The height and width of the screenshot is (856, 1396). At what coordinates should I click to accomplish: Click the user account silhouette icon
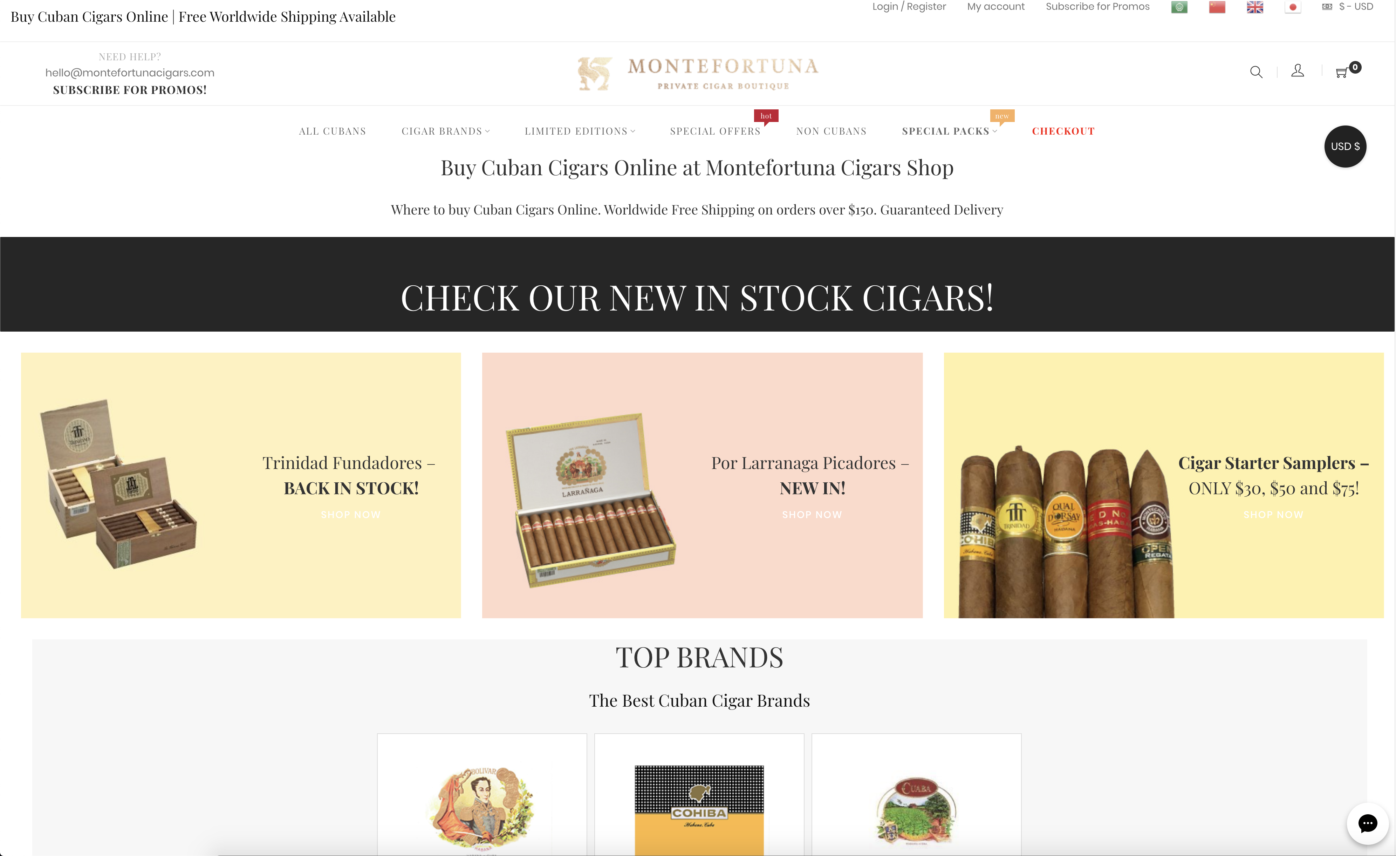tap(1298, 71)
